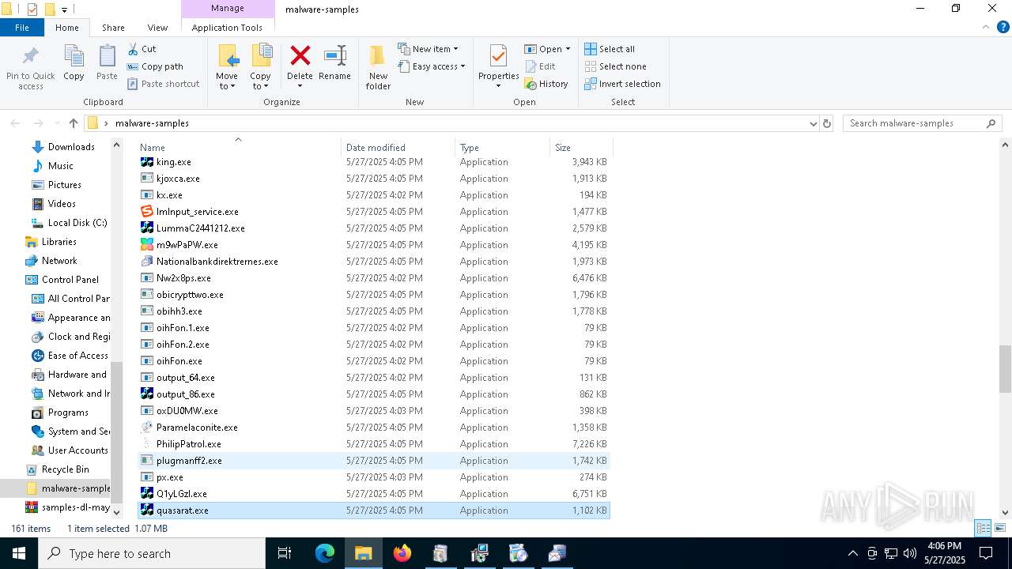Screen dimensions: 1012x569
Task: Open Customize Quick Access Toolbar dropdown
Action: [x=65, y=9]
